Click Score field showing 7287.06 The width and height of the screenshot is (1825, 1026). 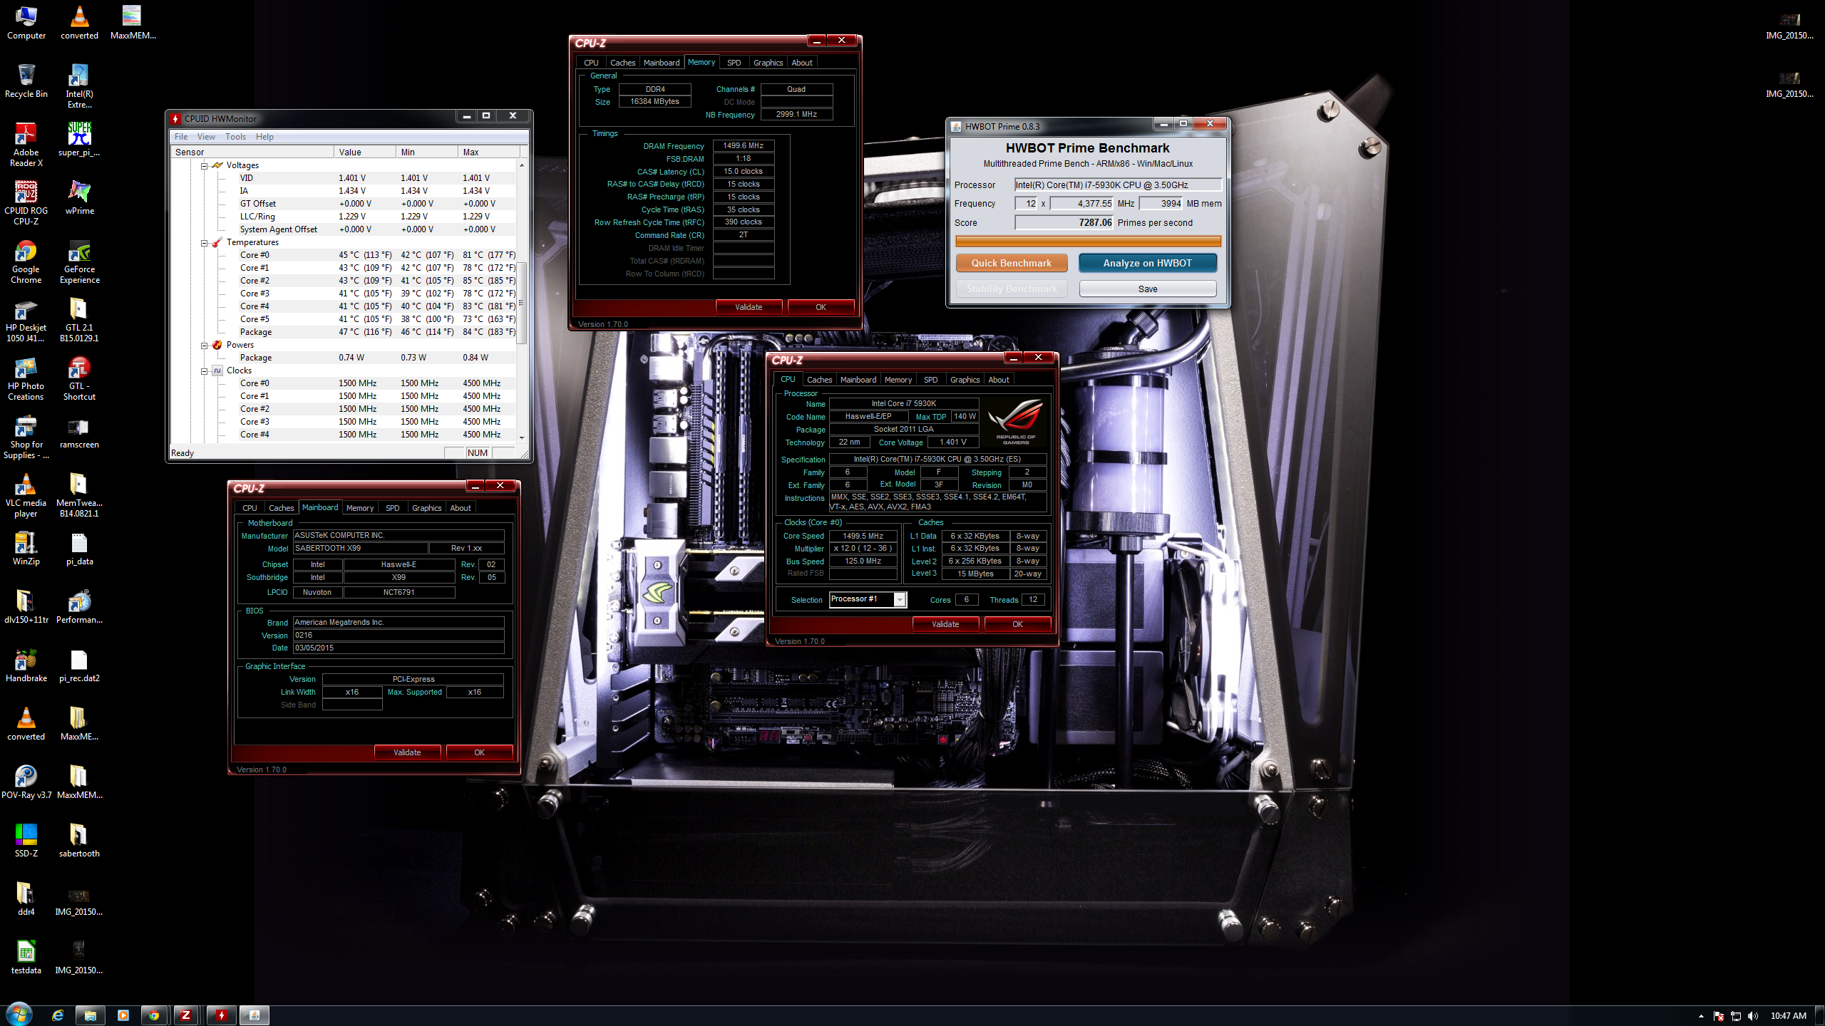point(1064,222)
